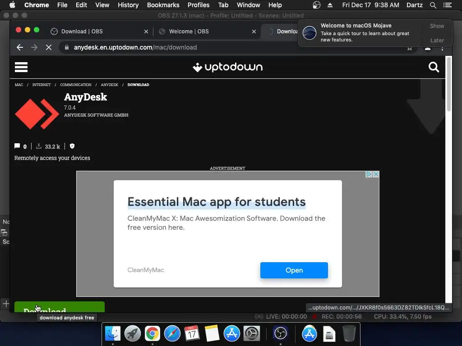Open the History menu

point(128,5)
